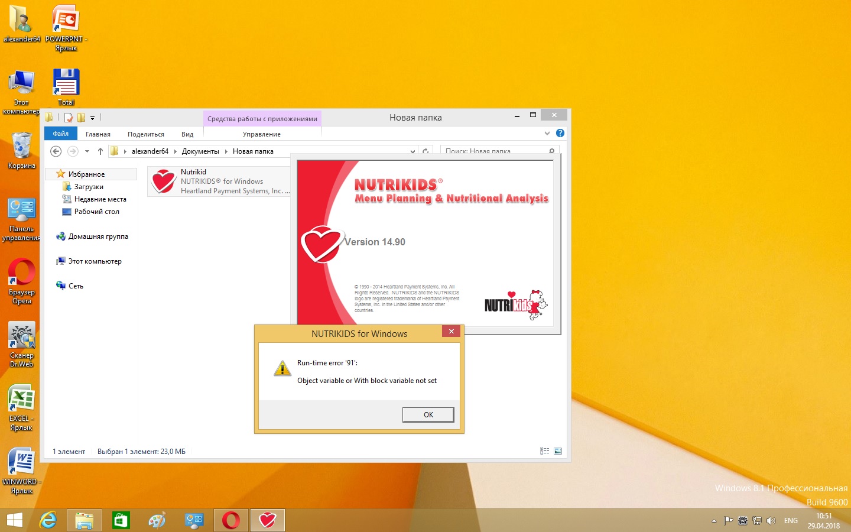Click the NUTRIKIDS splash screen image
The image size is (851, 532).
425,243
